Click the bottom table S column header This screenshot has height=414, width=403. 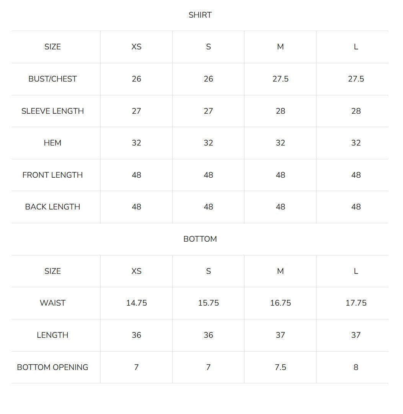point(208,271)
